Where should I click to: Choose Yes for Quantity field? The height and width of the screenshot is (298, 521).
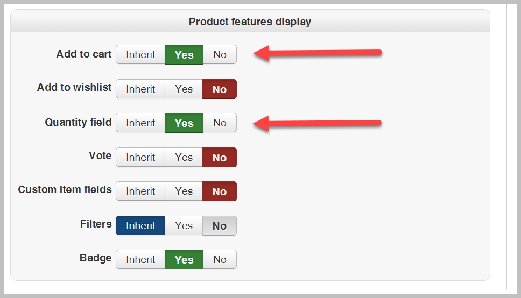[184, 123]
